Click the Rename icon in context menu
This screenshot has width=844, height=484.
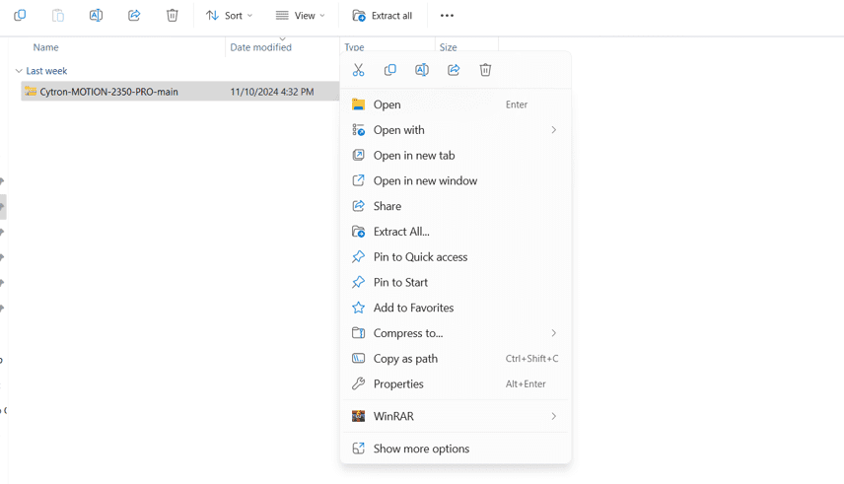tap(422, 70)
